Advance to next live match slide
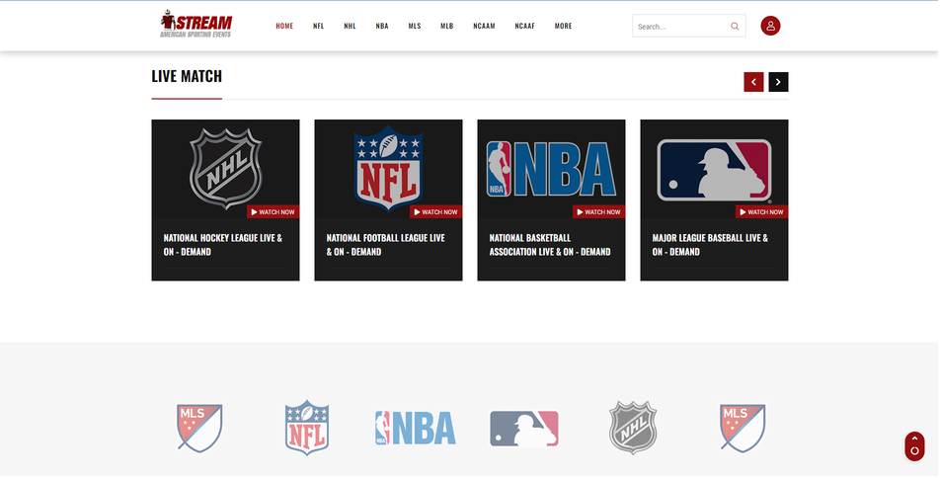Image resolution: width=940 pixels, height=478 pixels. tap(778, 82)
